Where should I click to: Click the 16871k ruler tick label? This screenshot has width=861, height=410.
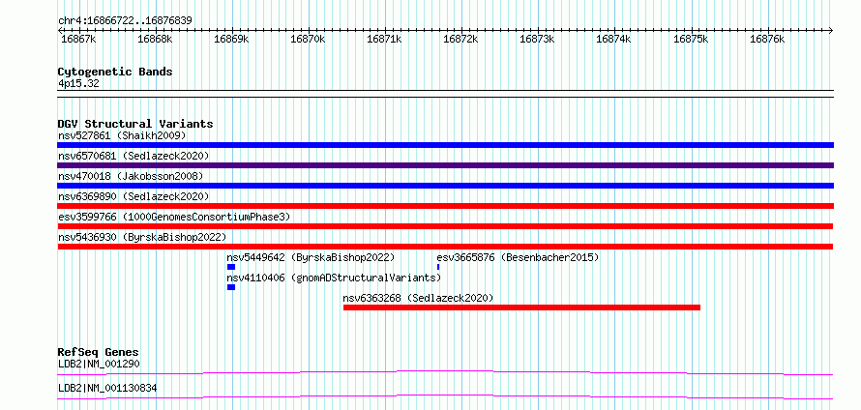(385, 40)
